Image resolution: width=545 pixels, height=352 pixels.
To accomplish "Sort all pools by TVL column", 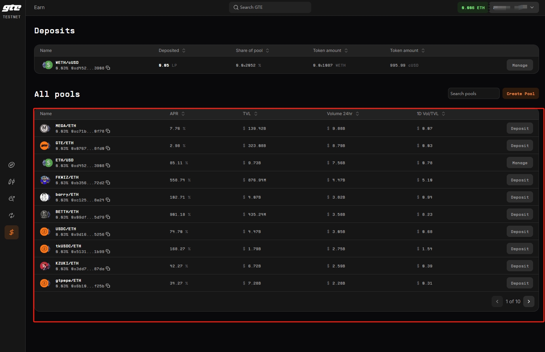I will click(250, 114).
